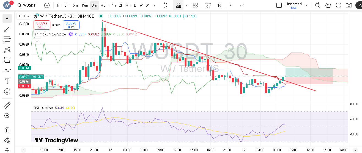Select the XABCD pattern tool
Screen dimensions: 362x153
[x=7, y=50]
